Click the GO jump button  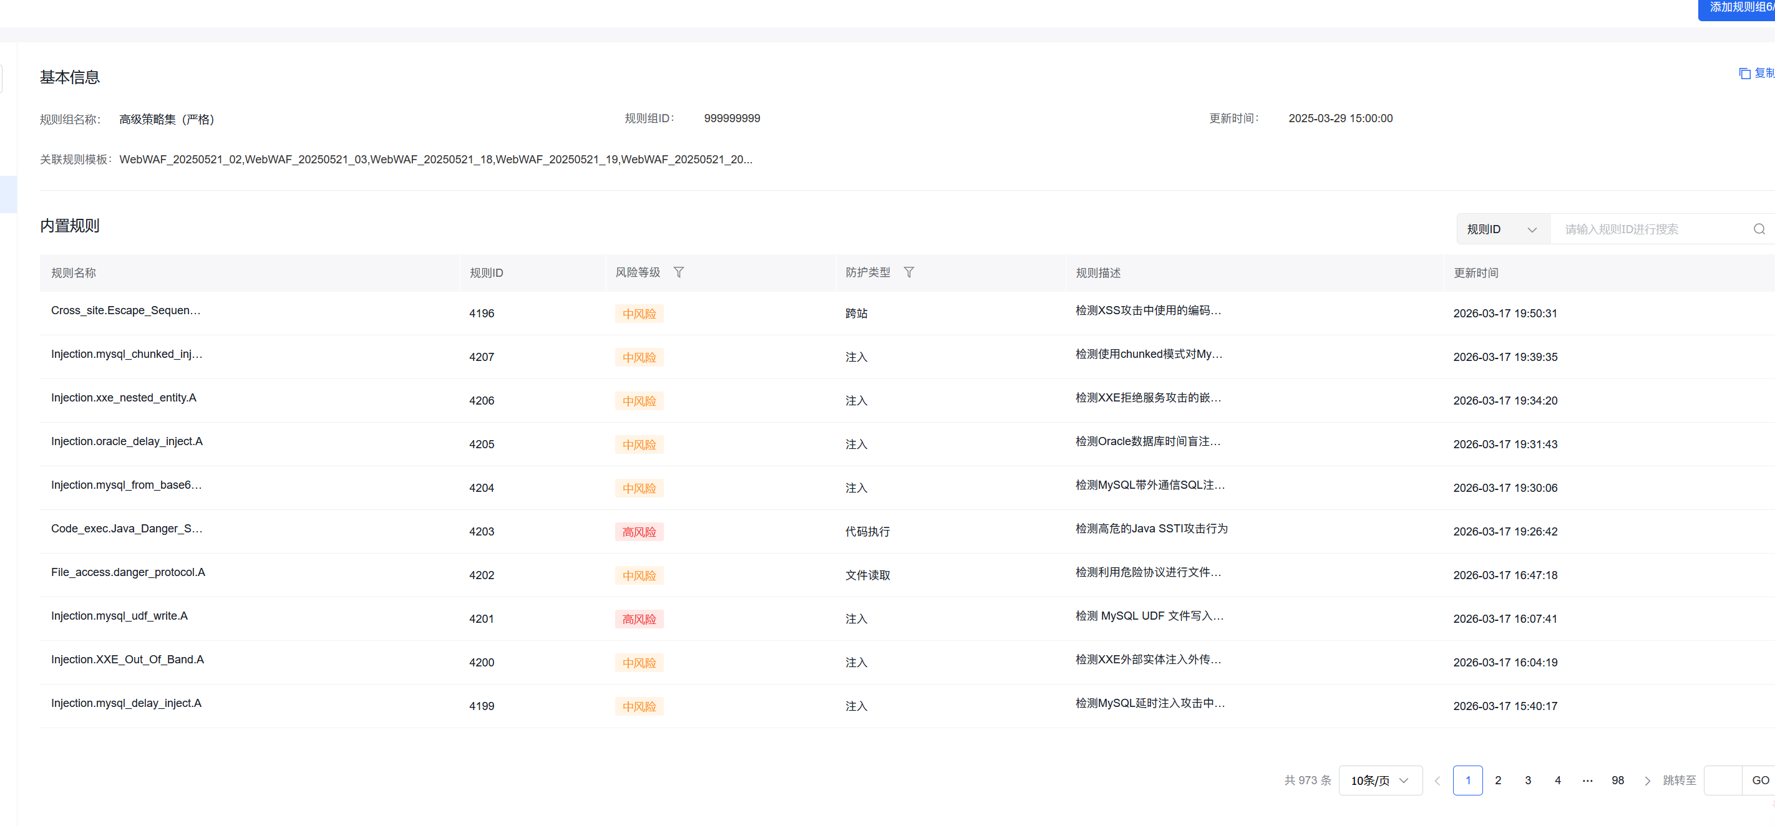[x=1758, y=780]
